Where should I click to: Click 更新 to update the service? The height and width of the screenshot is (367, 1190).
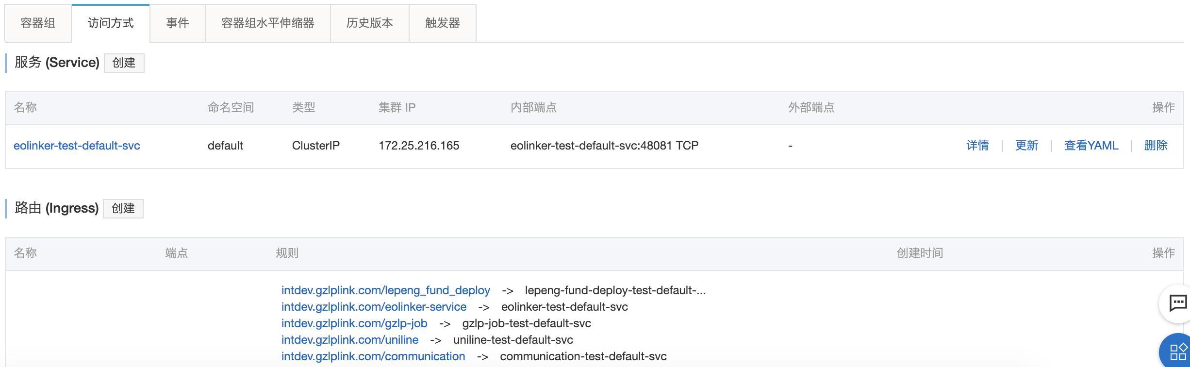(x=1026, y=146)
